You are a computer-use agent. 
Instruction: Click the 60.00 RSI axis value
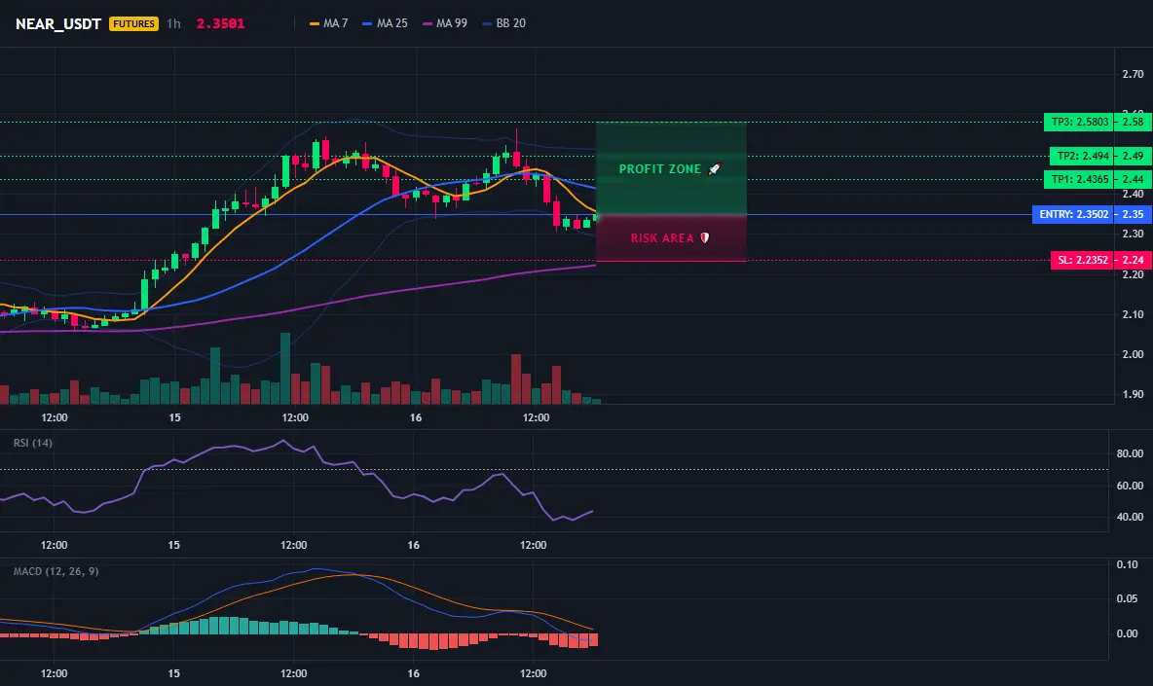1130,486
